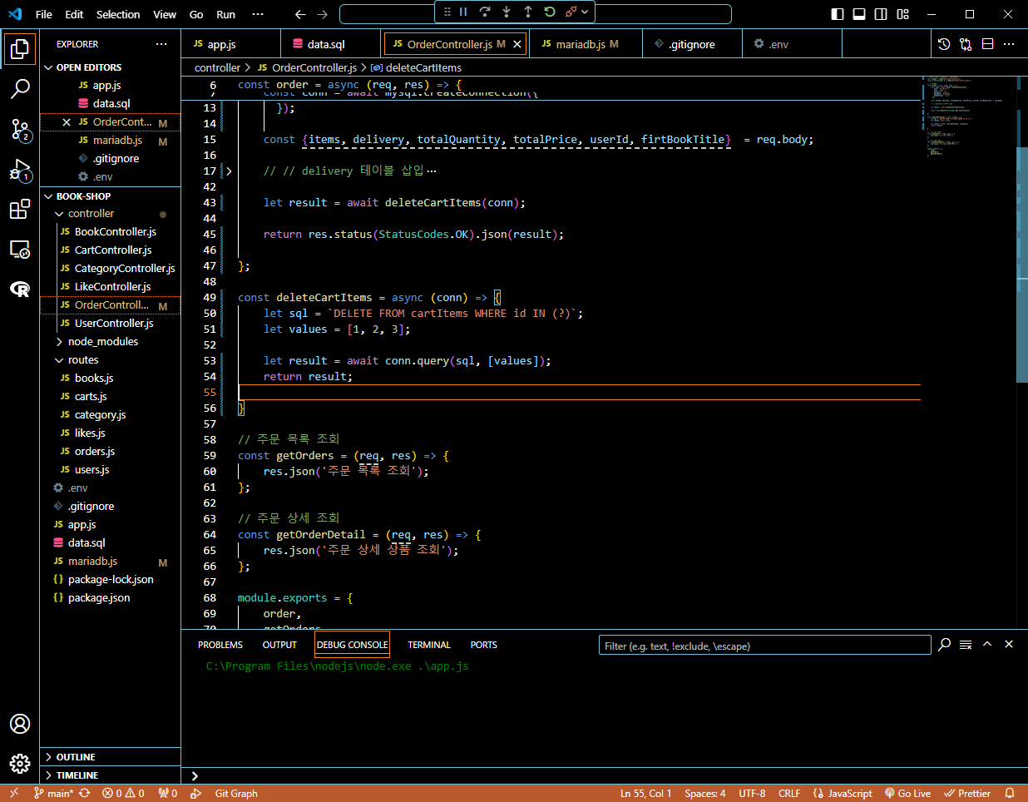Go forward using the navigation arrow
Screen dimensions: 1028x802
(323, 14)
